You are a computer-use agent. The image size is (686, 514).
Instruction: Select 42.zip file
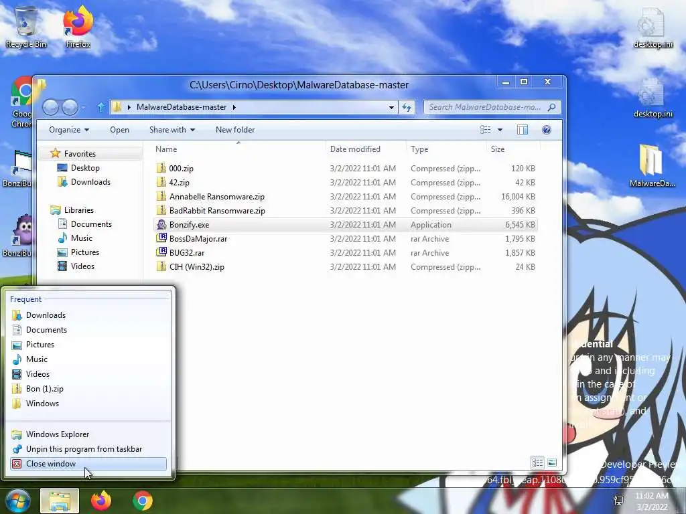click(x=346, y=182)
